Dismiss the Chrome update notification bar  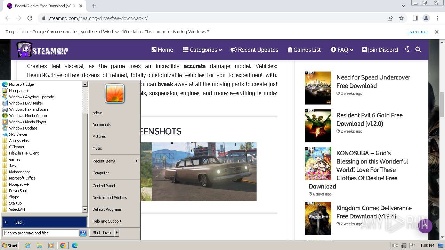tap(437, 32)
